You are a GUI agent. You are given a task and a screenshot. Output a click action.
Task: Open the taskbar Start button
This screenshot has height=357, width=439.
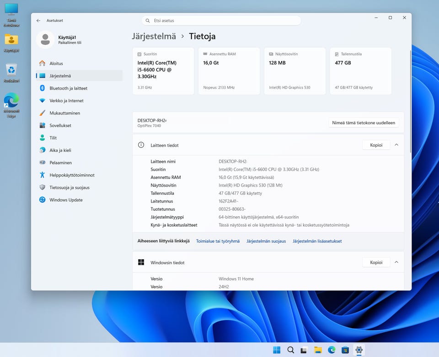pos(277,350)
